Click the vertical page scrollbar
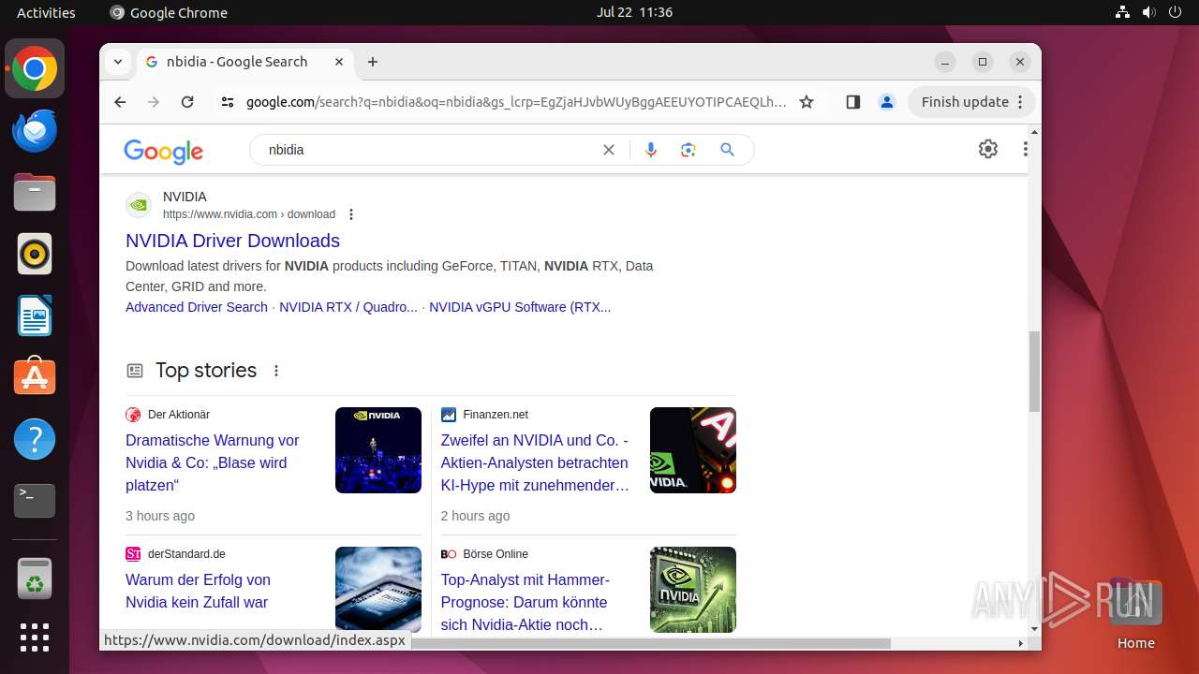 point(1034,372)
